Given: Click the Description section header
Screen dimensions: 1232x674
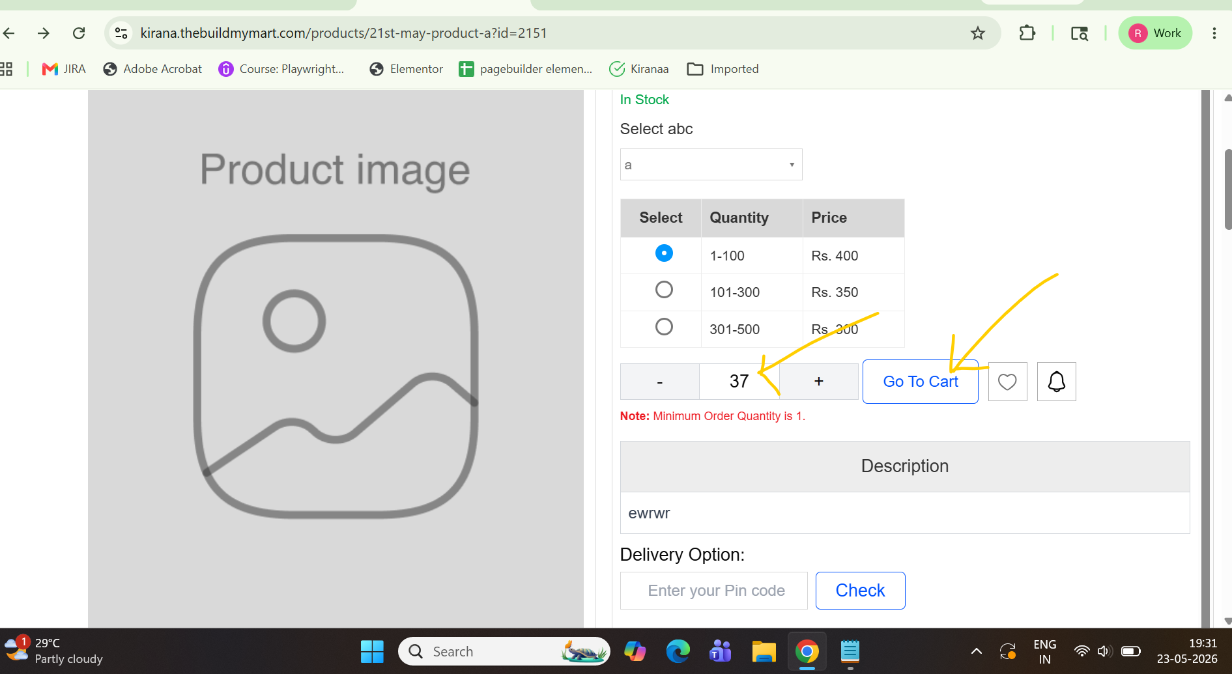Looking at the screenshot, I should 905,466.
